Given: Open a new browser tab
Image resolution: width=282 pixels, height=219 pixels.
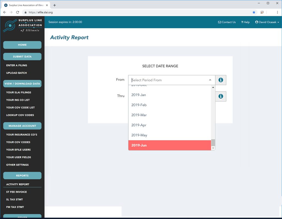Looking at the screenshot, I should point(55,5).
